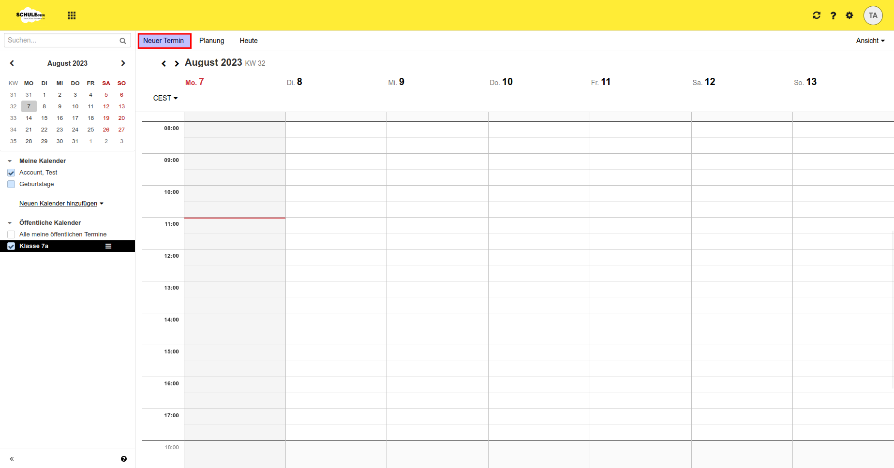Open help via question mark icon
The width and height of the screenshot is (894, 468).
(833, 15)
